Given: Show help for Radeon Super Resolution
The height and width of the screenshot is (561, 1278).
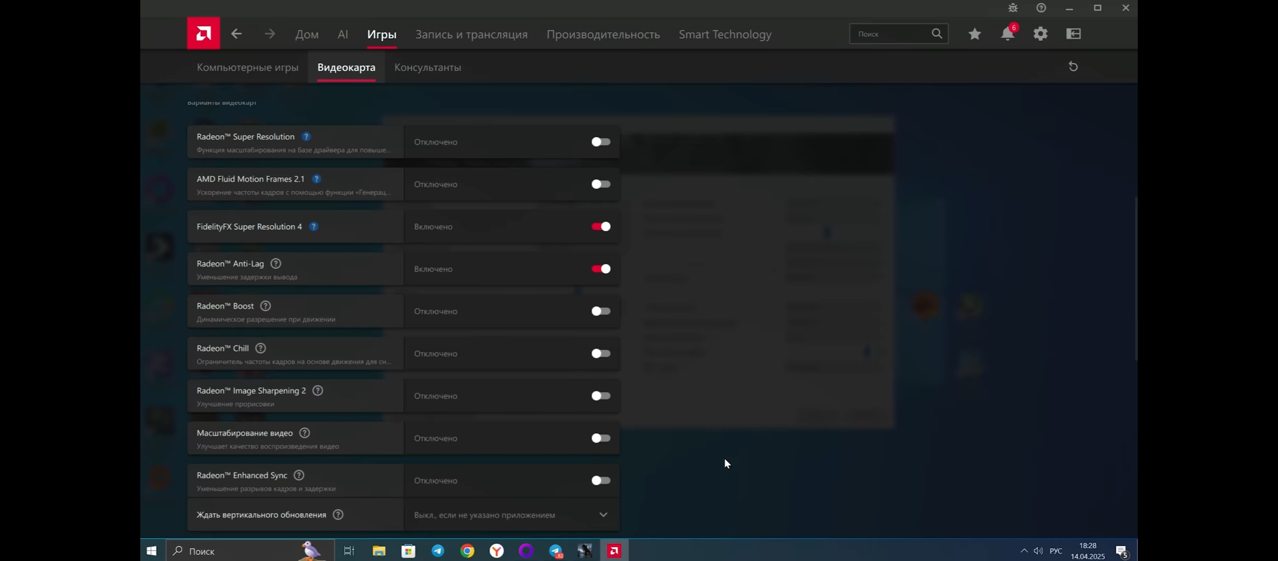Looking at the screenshot, I should 307,137.
